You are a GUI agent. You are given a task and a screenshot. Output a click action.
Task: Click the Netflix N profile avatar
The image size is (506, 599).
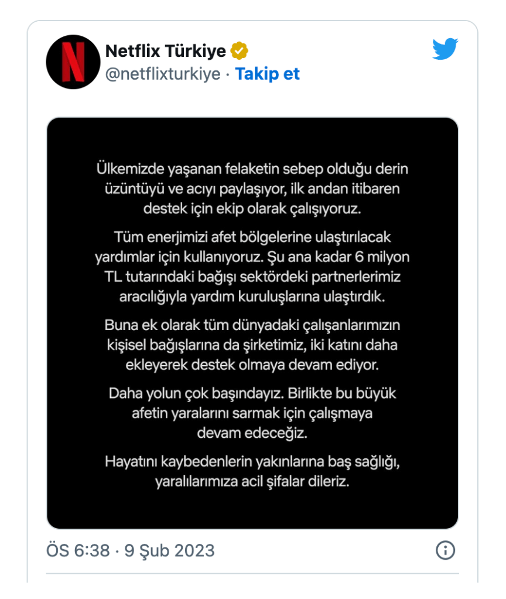73,62
